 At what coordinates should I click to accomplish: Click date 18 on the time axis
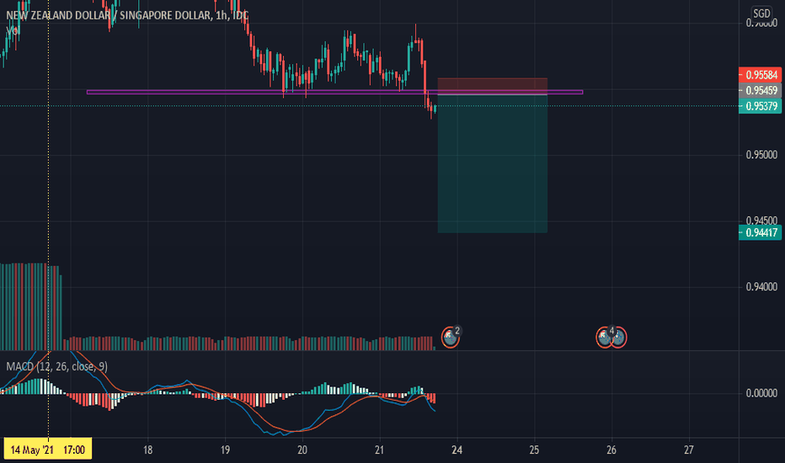147,450
